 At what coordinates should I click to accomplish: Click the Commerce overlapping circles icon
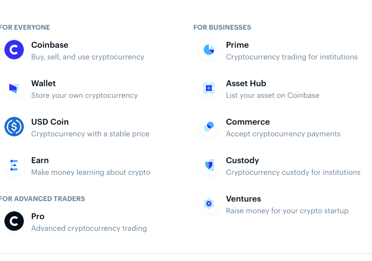209,127
